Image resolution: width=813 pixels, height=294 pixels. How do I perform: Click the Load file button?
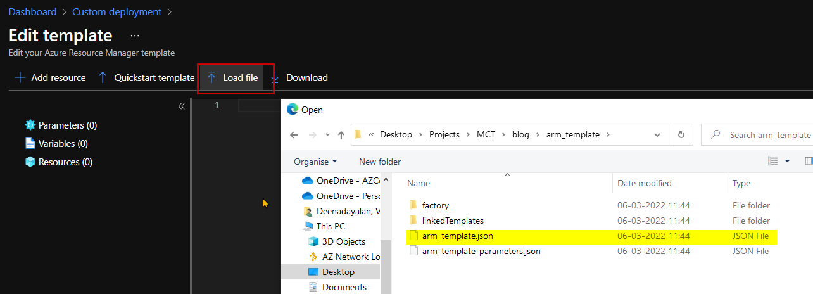point(232,78)
